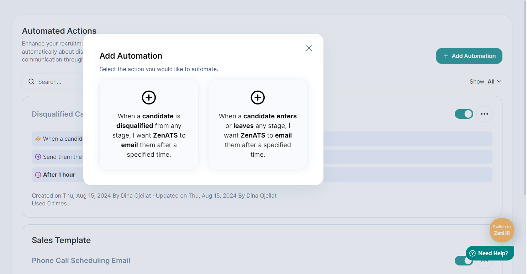Open Phone Call Scheduling Email link
The width and height of the screenshot is (527, 274).
tap(81, 260)
